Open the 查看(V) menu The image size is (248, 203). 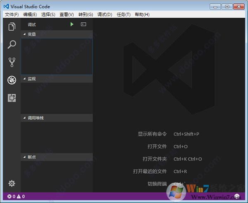67,15
